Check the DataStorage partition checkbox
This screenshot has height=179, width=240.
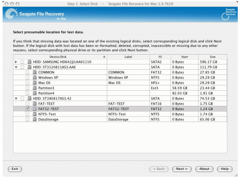click(x=27, y=119)
